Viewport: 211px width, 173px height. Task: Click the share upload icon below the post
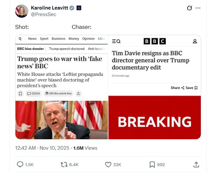[x=196, y=164]
